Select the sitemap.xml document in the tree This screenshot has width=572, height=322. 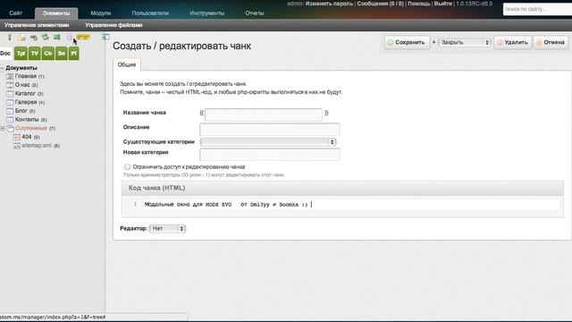pyautogui.click(x=37, y=146)
